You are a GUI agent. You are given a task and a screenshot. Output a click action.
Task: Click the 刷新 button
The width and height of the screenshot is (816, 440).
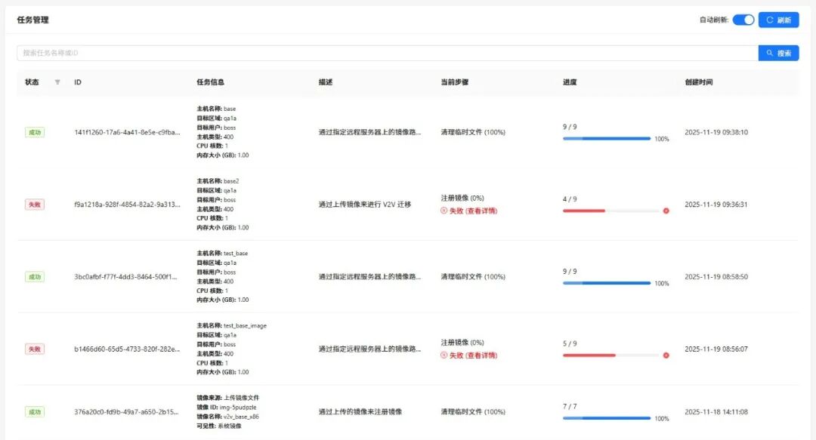(778, 20)
